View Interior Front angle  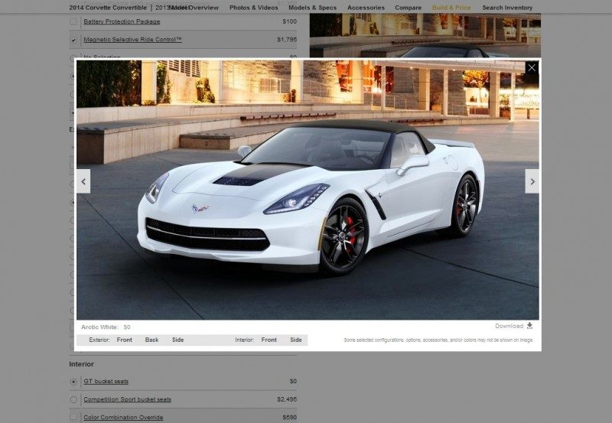[269, 340]
